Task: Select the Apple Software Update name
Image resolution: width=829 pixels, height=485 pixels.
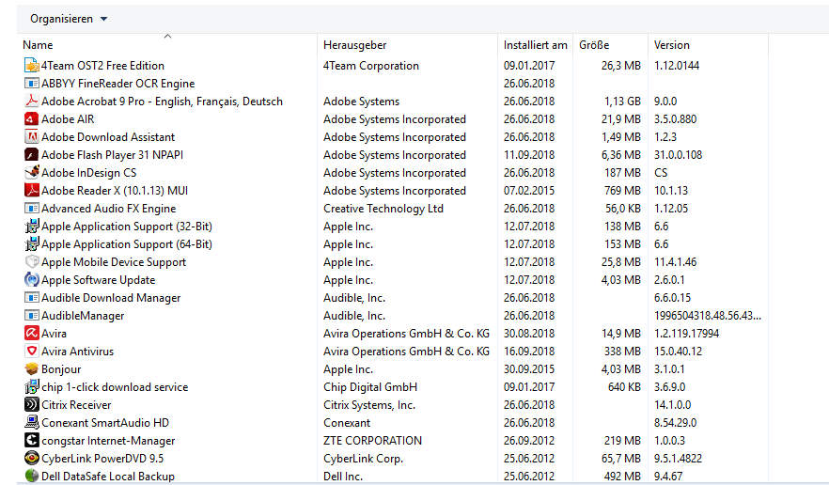Action: [x=99, y=280]
